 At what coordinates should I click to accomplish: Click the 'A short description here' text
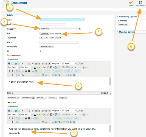21,82
